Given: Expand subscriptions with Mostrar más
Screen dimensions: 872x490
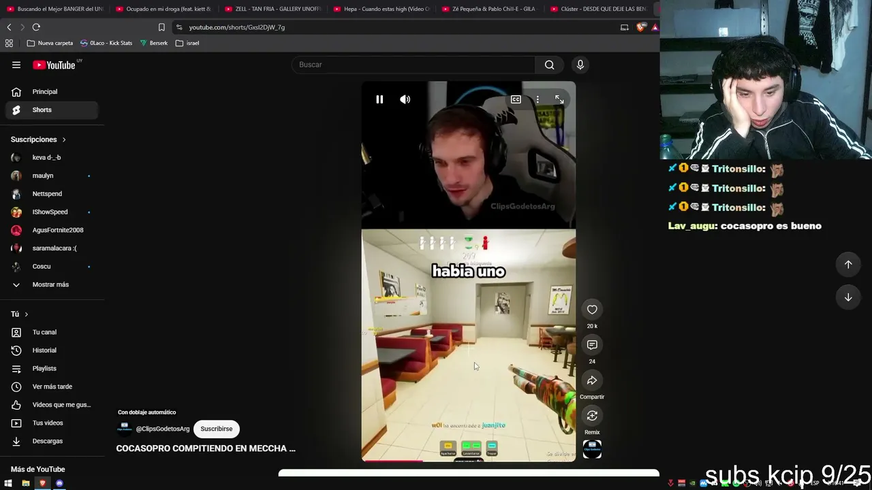Looking at the screenshot, I should 52,284.
